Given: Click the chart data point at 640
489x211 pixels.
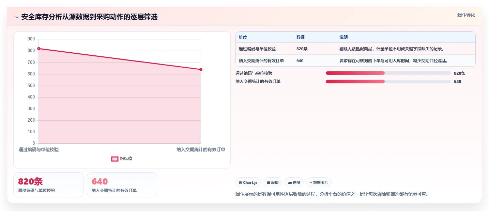Looking at the screenshot, I should 201,69.
